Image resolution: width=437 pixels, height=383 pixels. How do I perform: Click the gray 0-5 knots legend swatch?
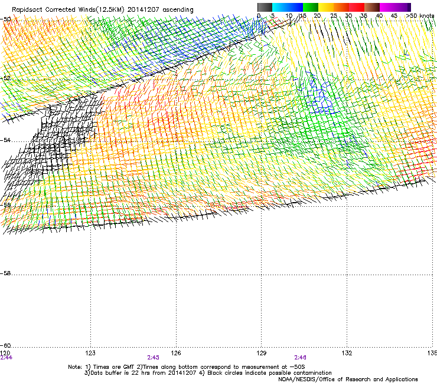[x=265, y=7]
